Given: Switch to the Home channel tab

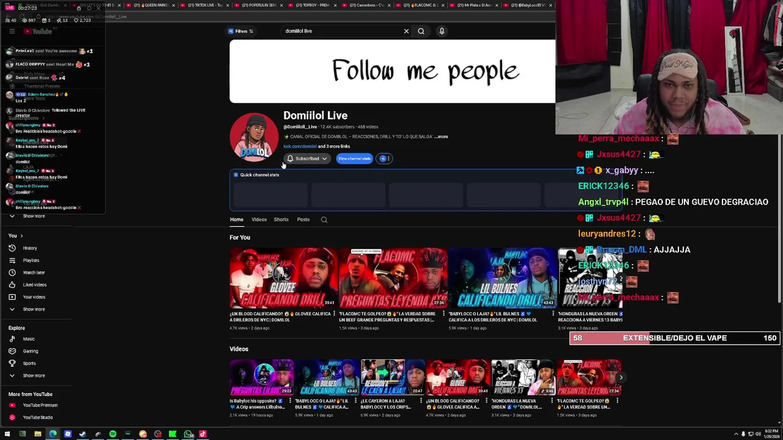Looking at the screenshot, I should [x=237, y=219].
